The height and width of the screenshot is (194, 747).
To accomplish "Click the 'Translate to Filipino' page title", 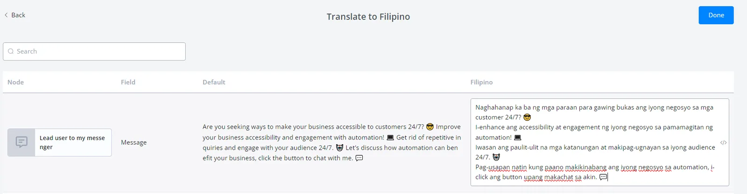I will 368,17.
